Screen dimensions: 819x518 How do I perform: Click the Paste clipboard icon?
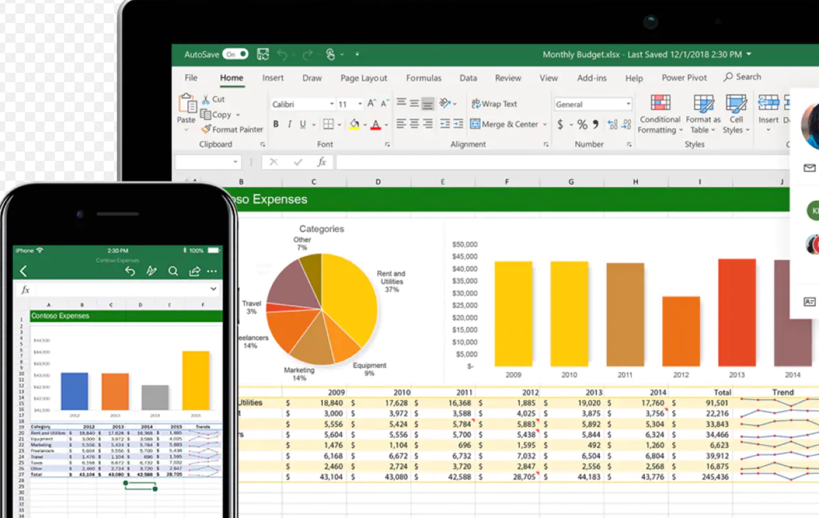[187, 104]
